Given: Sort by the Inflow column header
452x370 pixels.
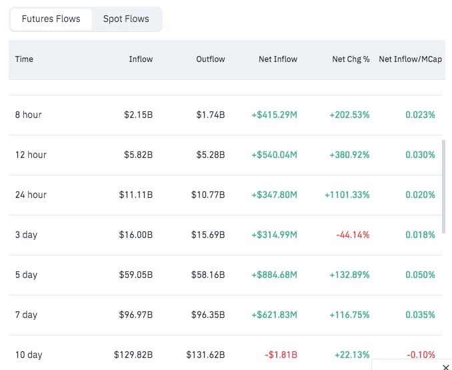Looking at the screenshot, I should click(141, 59).
